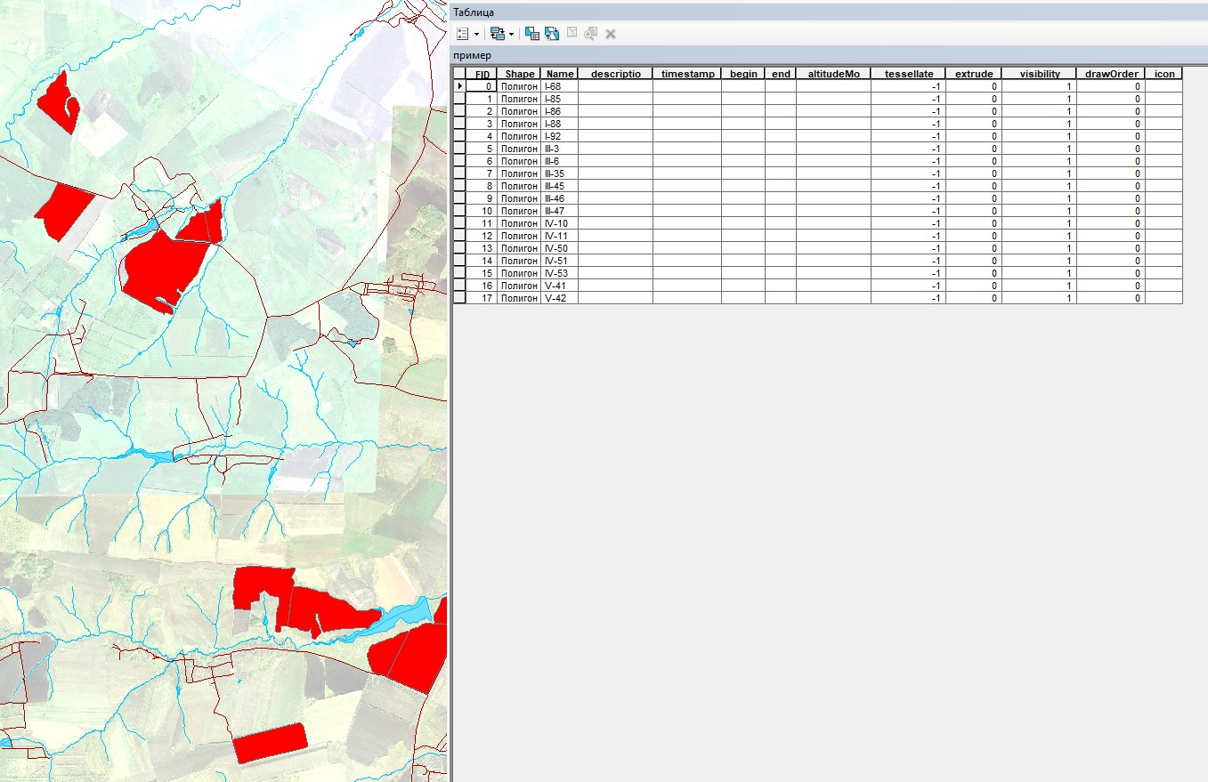Image resolution: width=1208 pixels, height=782 pixels.
Task: Sort by the tessellate column header
Action: point(908,74)
